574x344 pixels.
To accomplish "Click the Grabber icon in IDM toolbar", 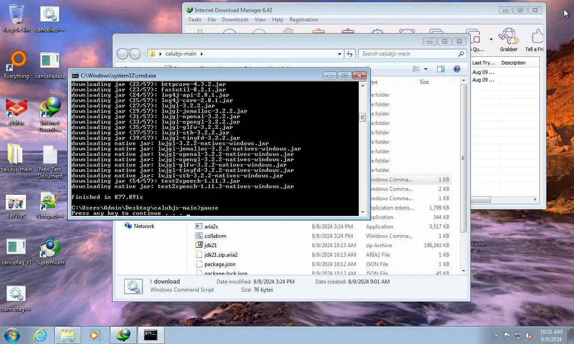I will [509, 40].
